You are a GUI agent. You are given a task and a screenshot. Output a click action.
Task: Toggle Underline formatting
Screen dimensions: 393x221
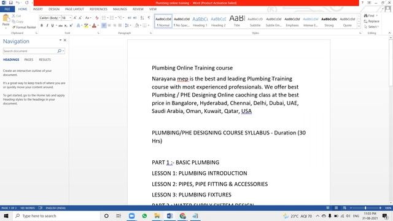[52, 26]
